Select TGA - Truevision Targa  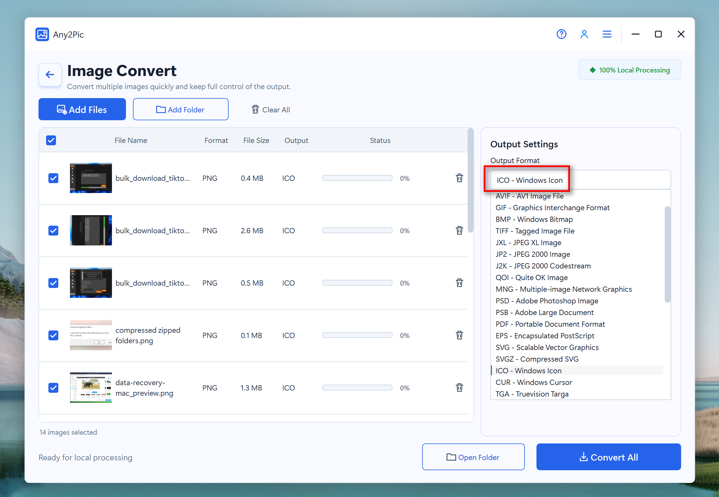(577, 394)
